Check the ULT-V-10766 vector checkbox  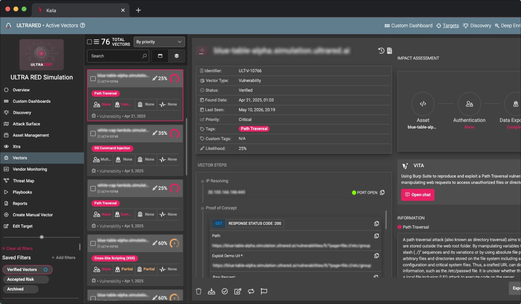(93, 79)
